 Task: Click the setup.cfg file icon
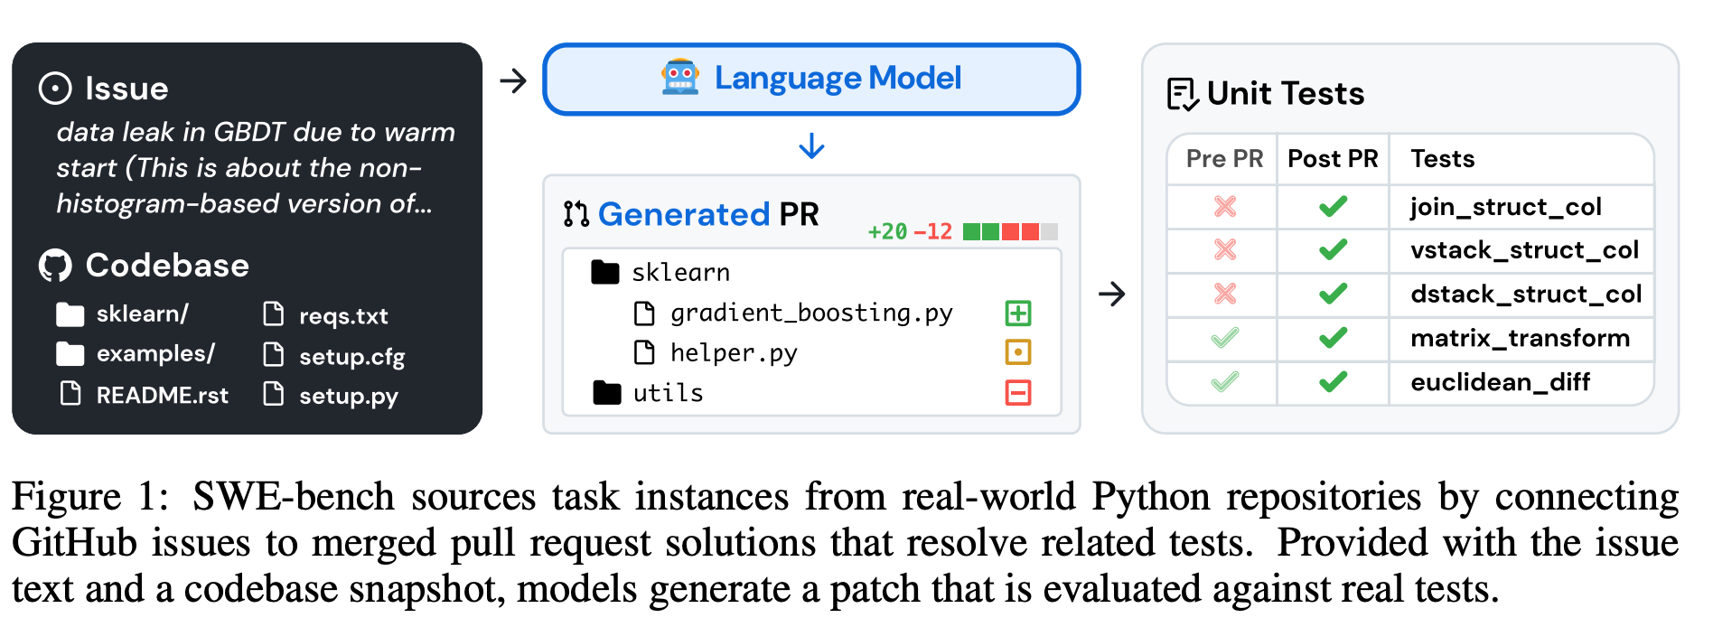pos(273,353)
